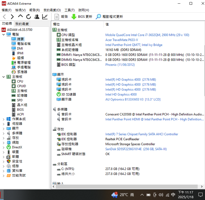Select 手提電腦 in the tree
This screenshot has height=200, width=205.
click(24, 67)
